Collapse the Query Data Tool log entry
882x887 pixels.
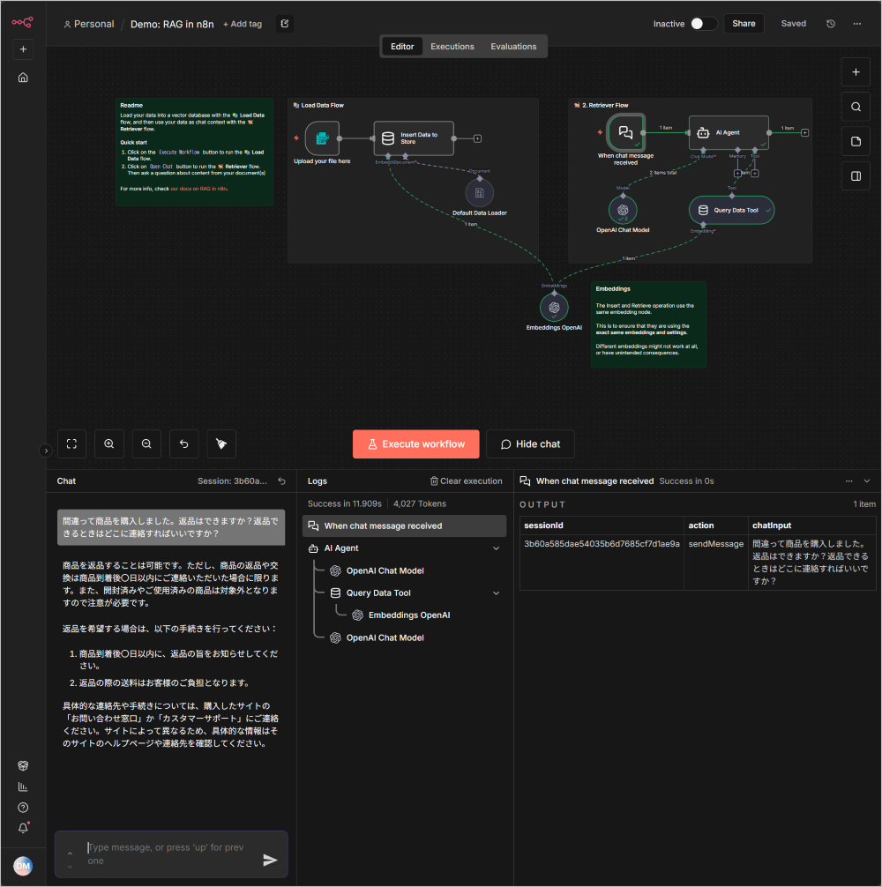click(x=497, y=593)
